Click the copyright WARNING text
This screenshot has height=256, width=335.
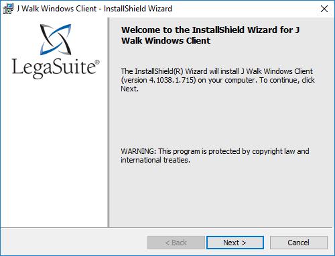[215, 155]
